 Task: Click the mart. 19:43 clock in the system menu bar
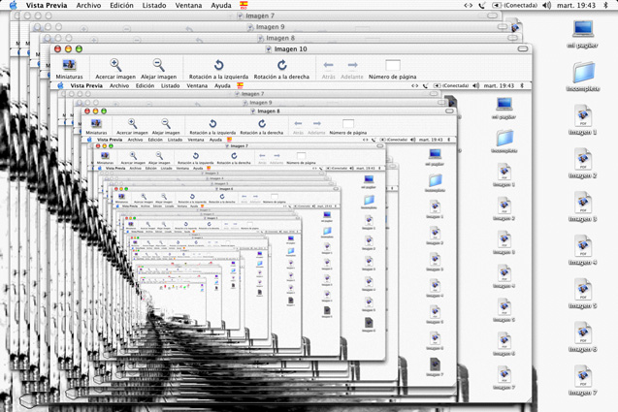click(x=576, y=5)
